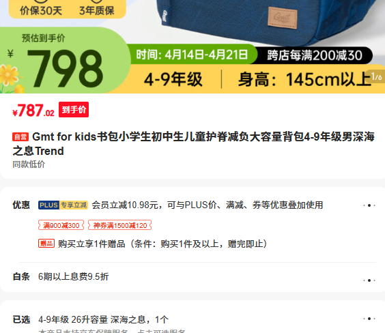The image size is (385, 333).
Task: Expand 白条 installment options three-dot button
Action: pyautogui.click(x=369, y=280)
